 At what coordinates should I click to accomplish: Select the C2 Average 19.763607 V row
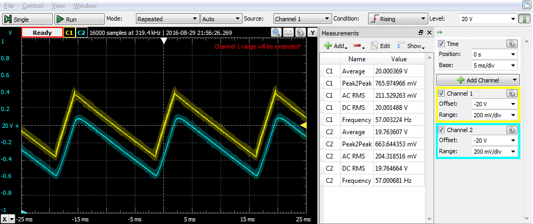point(374,132)
